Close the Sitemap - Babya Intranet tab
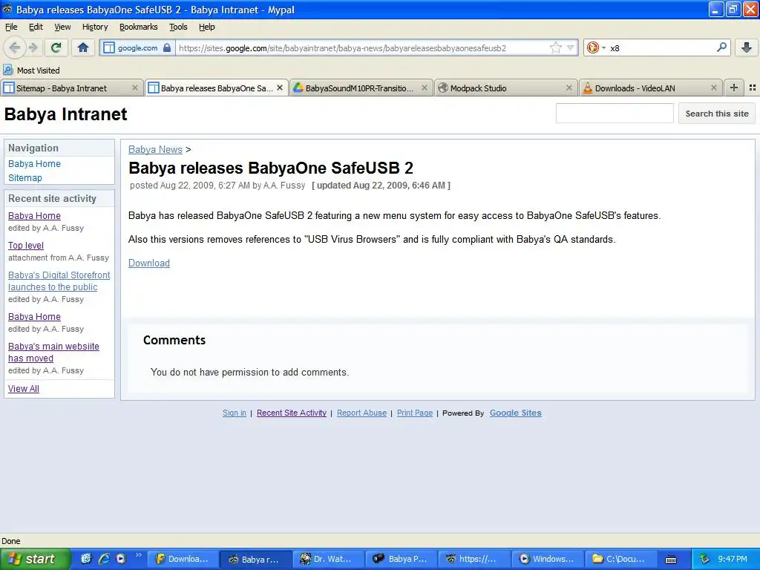 point(135,88)
